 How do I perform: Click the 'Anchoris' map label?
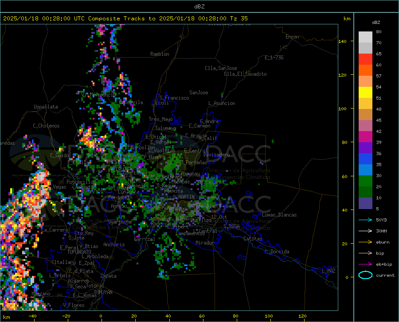pyautogui.click(x=114, y=244)
